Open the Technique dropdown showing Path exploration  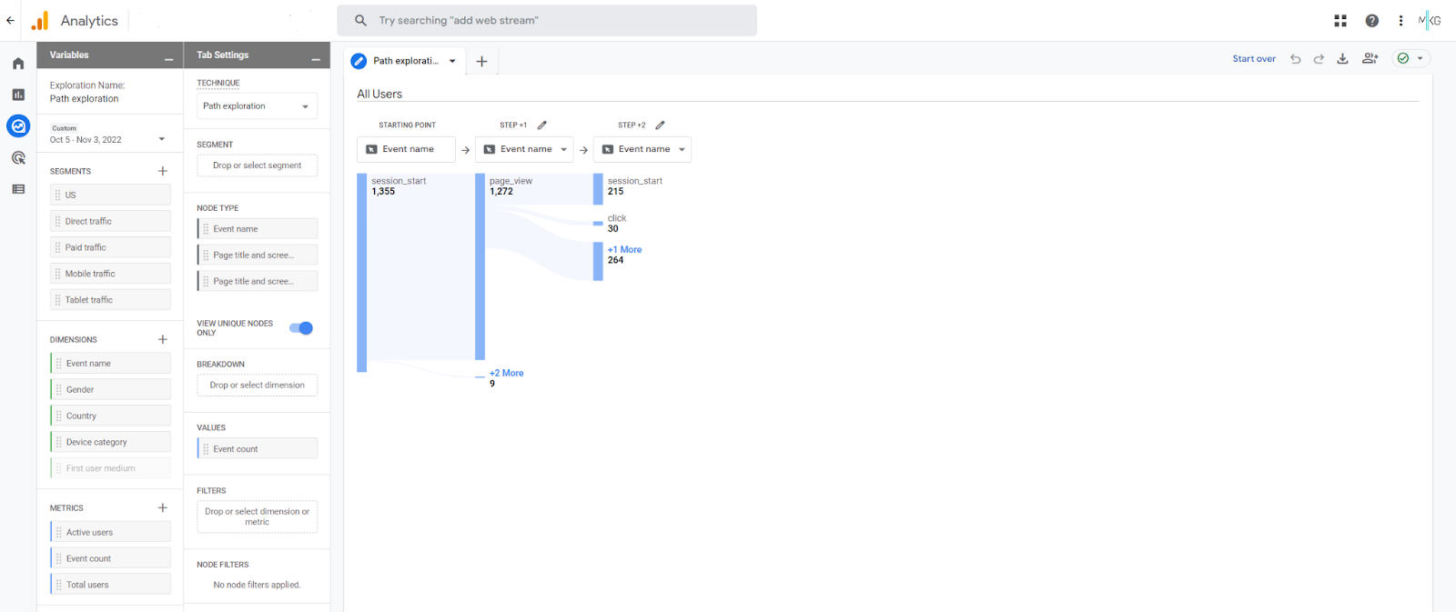pyautogui.click(x=257, y=106)
